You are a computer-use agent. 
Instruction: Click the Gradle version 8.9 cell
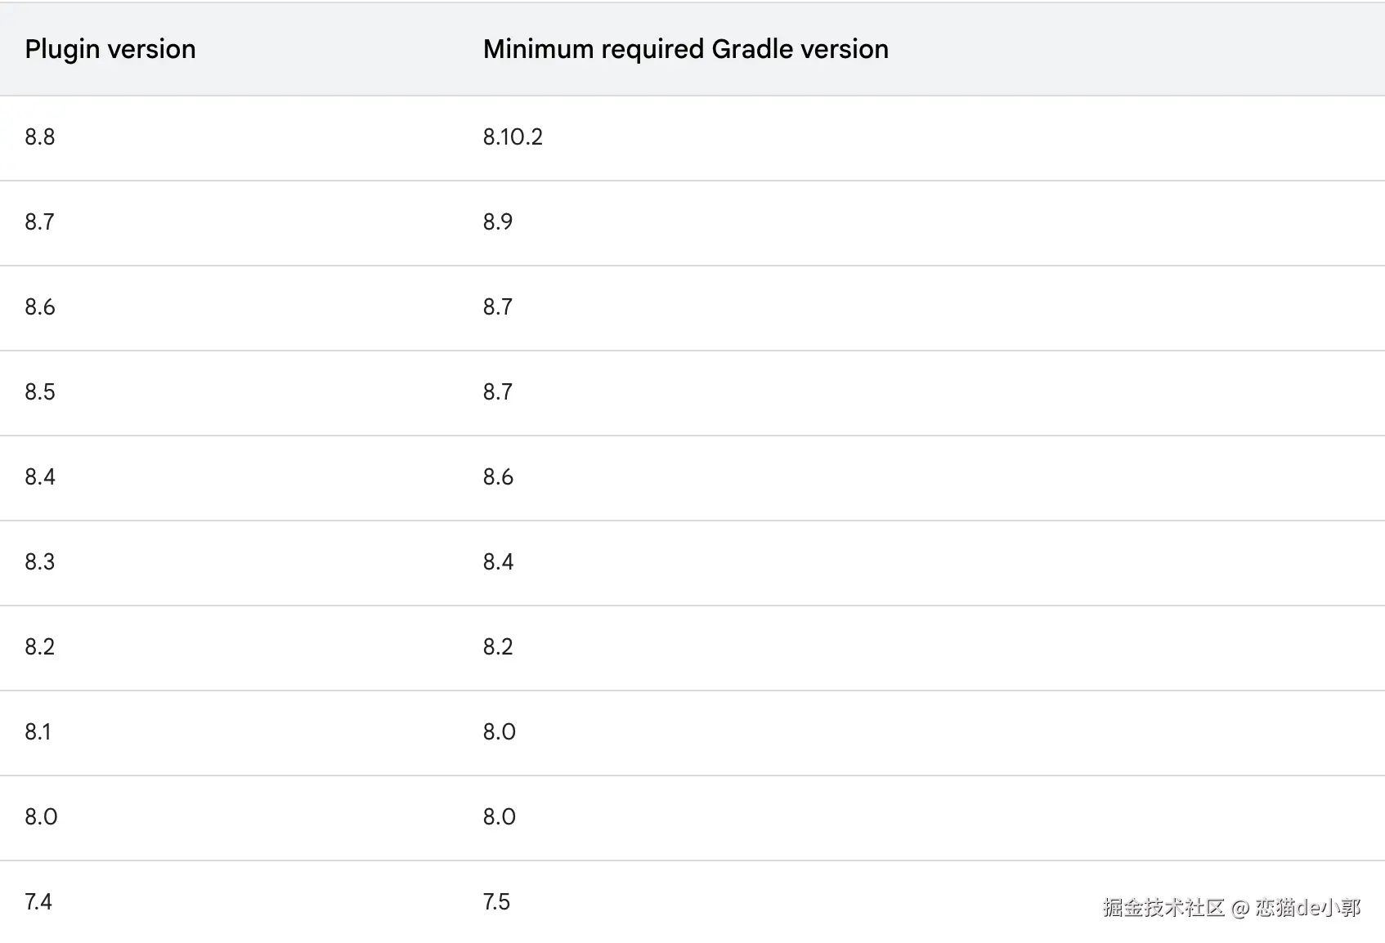(497, 221)
